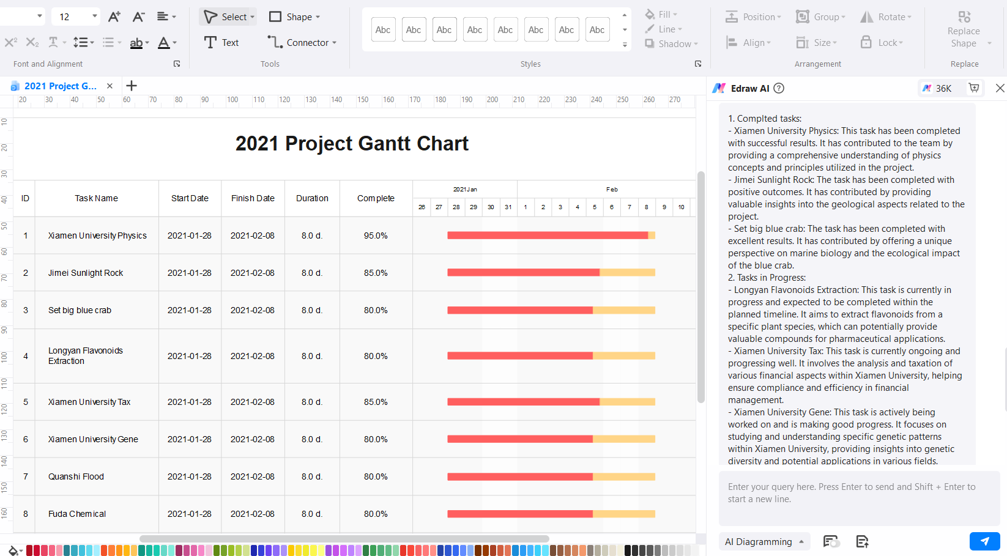Select the Text tool
The height and width of the screenshot is (556, 1007).
pyautogui.click(x=221, y=42)
